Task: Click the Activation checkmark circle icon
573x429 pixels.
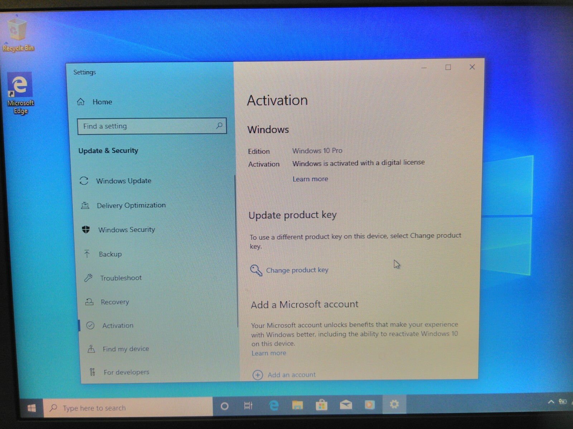Action: click(x=90, y=325)
